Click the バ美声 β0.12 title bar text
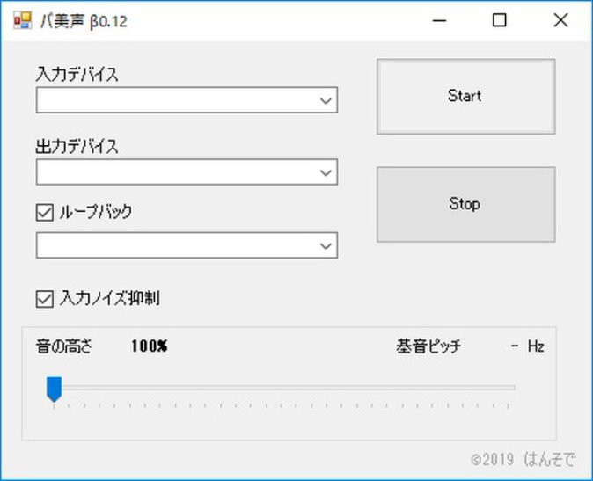 point(84,21)
